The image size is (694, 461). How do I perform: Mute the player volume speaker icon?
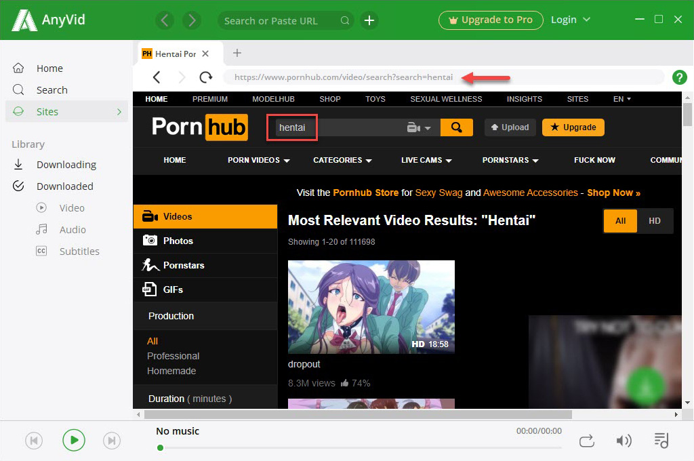pos(624,441)
